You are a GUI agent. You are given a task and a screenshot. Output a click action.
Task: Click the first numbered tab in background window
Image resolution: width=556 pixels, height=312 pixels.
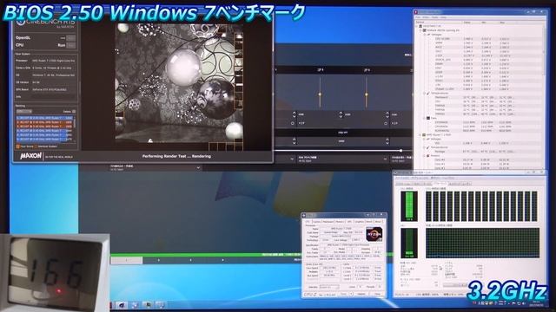point(127,260)
